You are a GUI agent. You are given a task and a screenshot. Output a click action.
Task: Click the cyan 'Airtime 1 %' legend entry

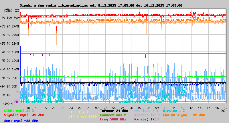pyautogui.click(x=174, y=111)
